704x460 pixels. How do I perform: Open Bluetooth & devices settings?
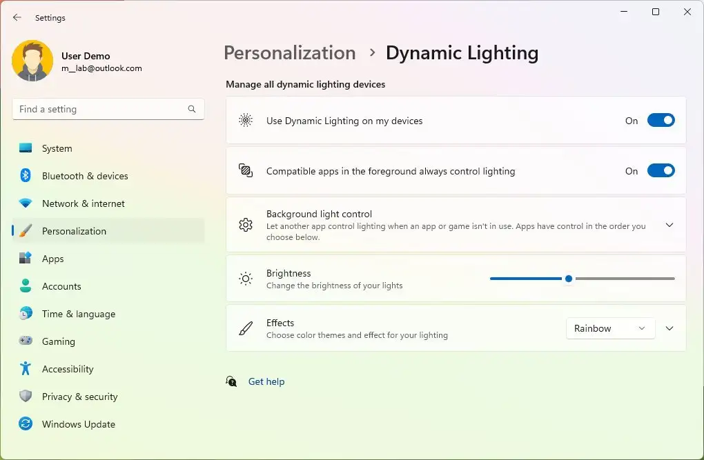click(84, 176)
